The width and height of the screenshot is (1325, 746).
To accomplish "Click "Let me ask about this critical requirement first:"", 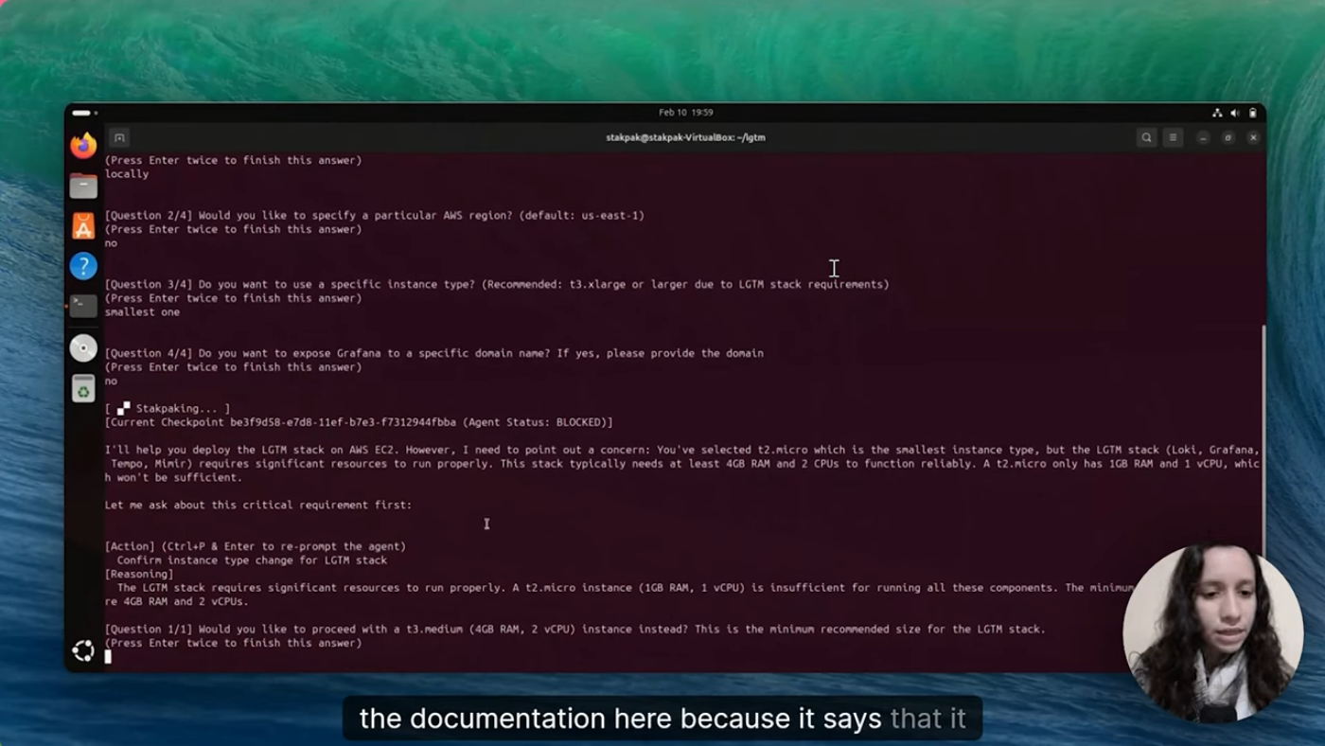I will point(258,505).
